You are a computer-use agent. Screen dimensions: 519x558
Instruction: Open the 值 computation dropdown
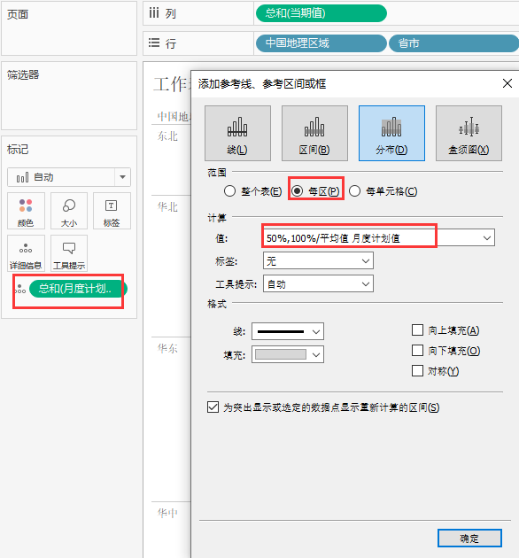379,237
